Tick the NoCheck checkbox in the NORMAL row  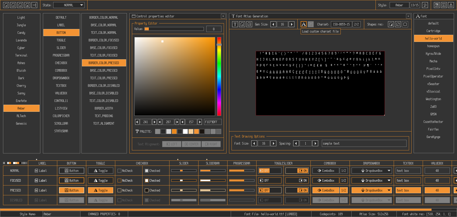[x=120, y=171]
